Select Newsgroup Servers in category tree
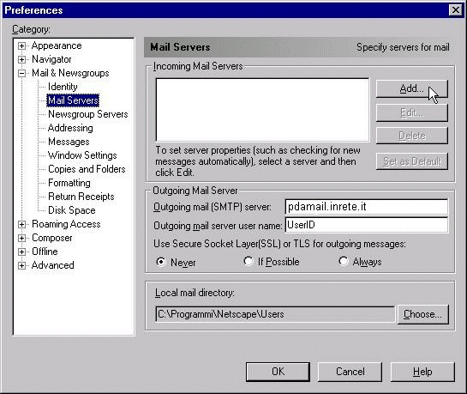 tap(88, 114)
